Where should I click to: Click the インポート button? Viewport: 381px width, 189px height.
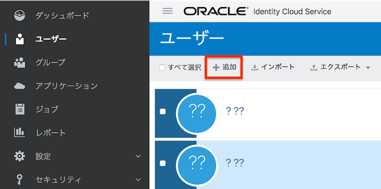pos(273,67)
